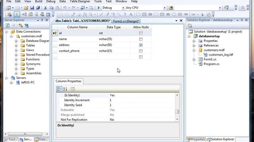The height and width of the screenshot is (142, 254).
Task: Toggle the Set Primary Key toolbar icon
Action: tap(17, 15)
